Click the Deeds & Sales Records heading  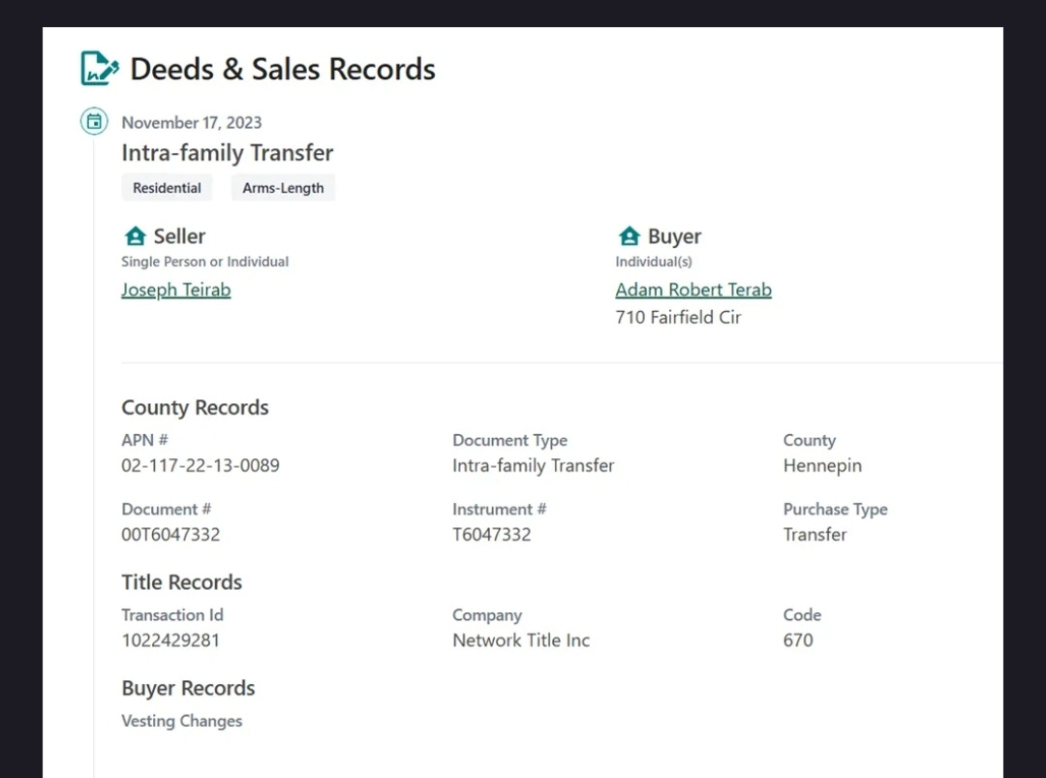pos(282,69)
